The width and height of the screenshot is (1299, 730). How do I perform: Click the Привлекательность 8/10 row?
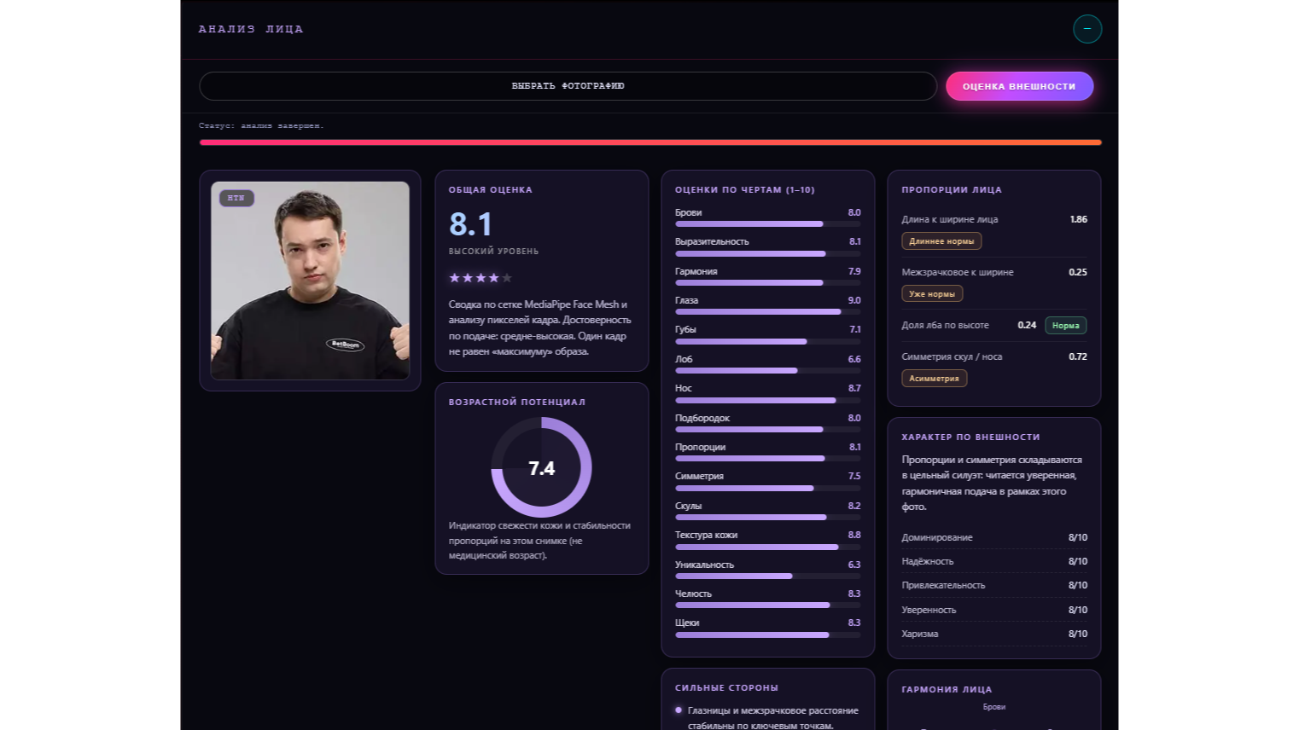point(994,585)
